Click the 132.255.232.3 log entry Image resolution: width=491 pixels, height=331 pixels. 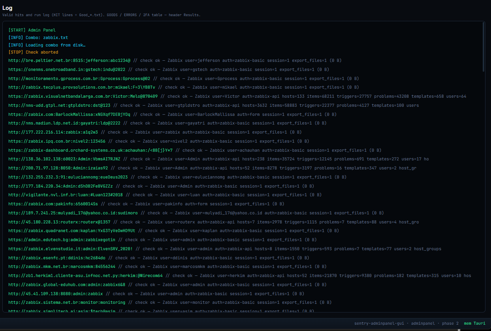pos(177,177)
